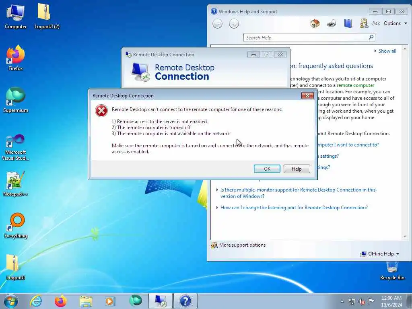The width and height of the screenshot is (412, 309).
Task: Click OK in the error dialog
Action: point(267,169)
